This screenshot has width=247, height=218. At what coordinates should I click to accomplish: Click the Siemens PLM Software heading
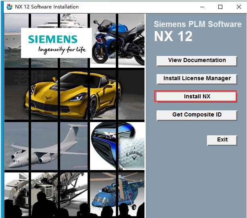point(197,24)
